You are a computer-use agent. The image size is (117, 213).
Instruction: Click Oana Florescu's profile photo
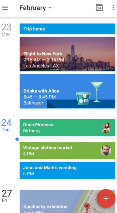[106, 128]
